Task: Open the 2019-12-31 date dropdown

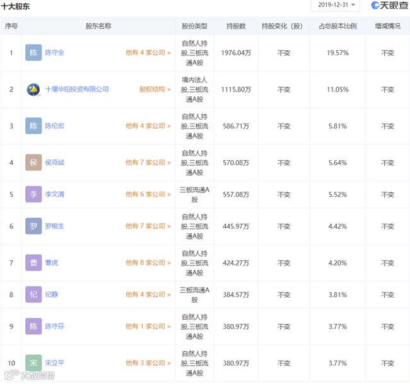Action: pos(336,5)
